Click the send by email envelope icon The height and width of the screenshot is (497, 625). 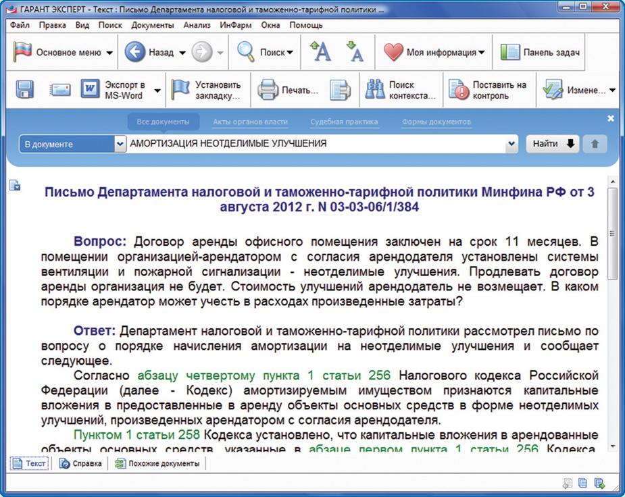[x=59, y=90]
